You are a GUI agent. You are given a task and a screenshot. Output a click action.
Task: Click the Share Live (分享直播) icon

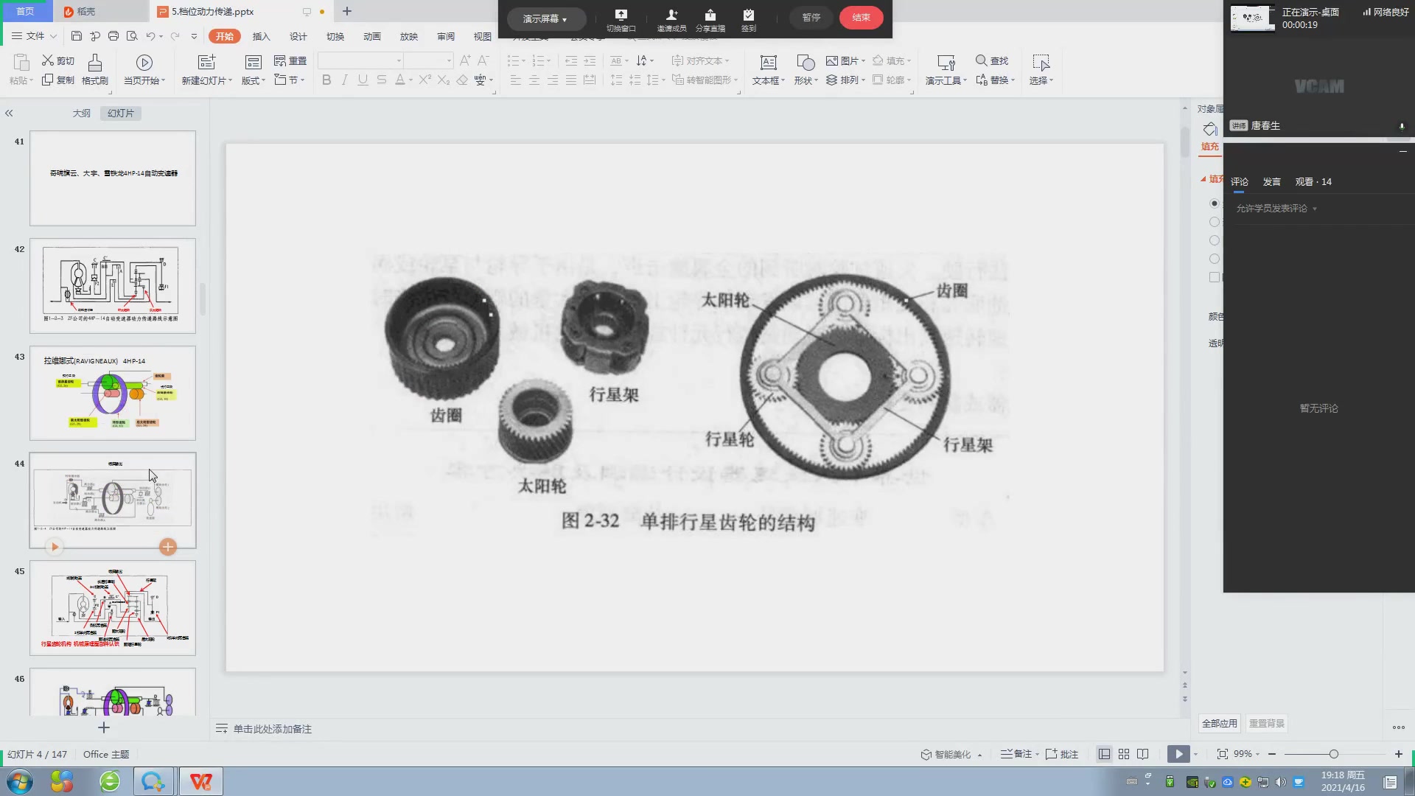710,15
